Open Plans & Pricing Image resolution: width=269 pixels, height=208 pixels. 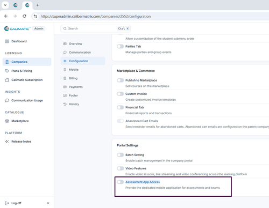tap(27, 71)
